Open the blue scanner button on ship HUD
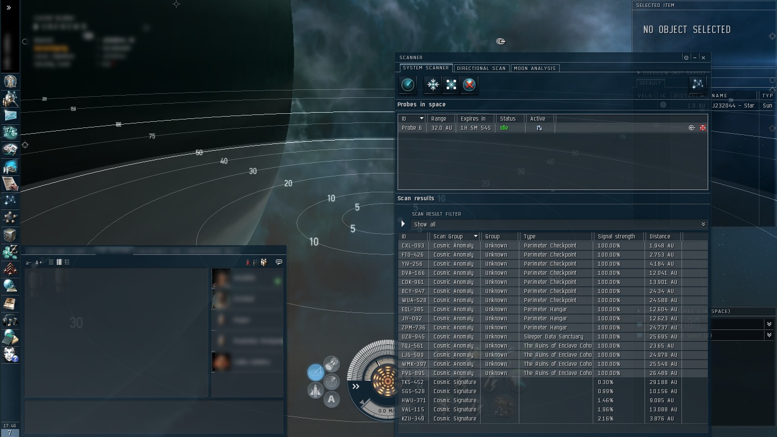Screen dimensions: 777x437 [x=316, y=373]
